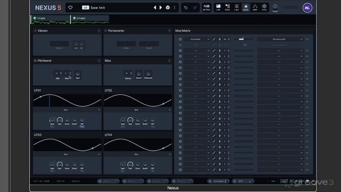Click the LFO1 Spd speed knob
341x192 pixels.
52,120
